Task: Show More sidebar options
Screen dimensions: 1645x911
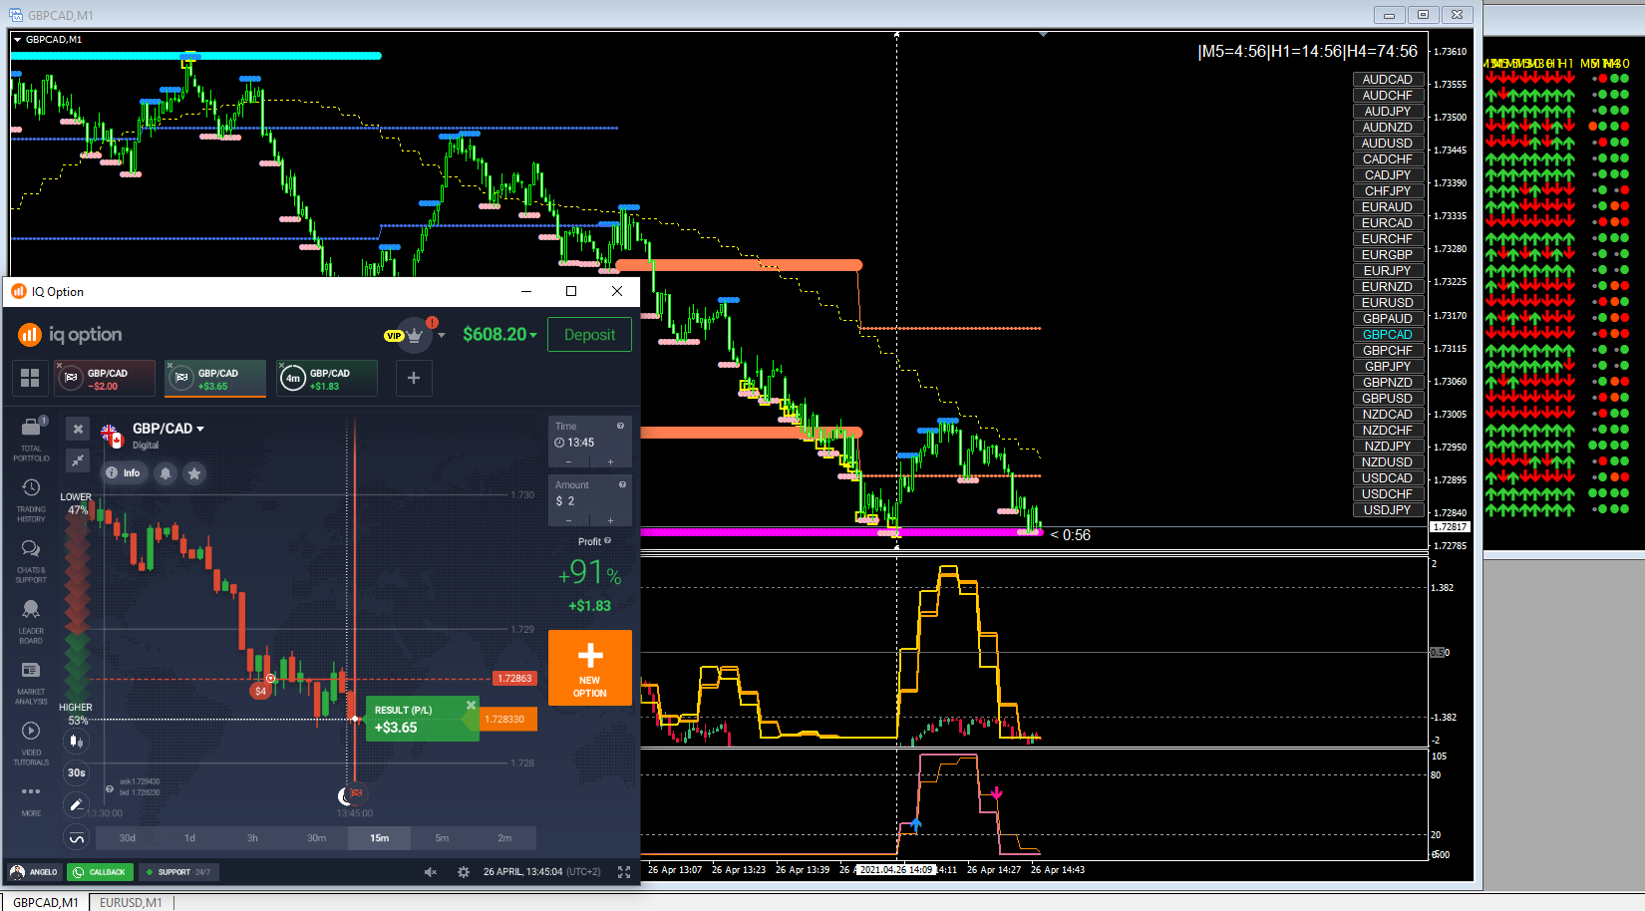Action: (x=31, y=799)
